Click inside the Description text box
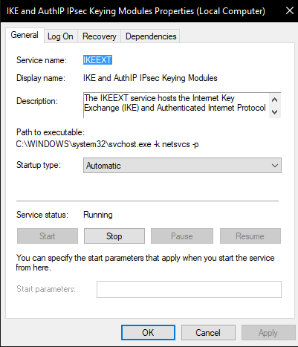This screenshot has width=298, height=347. pyautogui.click(x=176, y=106)
